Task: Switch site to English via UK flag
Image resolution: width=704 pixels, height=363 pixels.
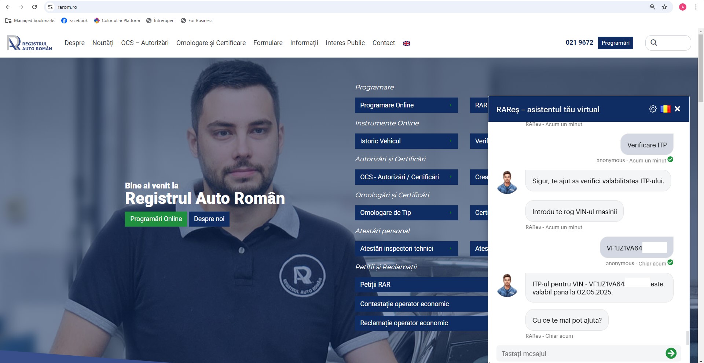Action: tap(406, 43)
